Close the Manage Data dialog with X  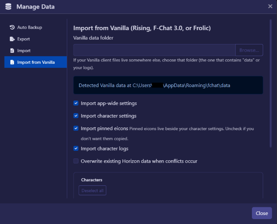tap(270, 6)
